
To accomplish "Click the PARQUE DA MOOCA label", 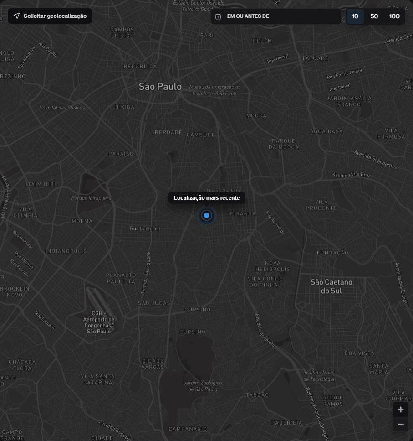I will click(284, 144).
